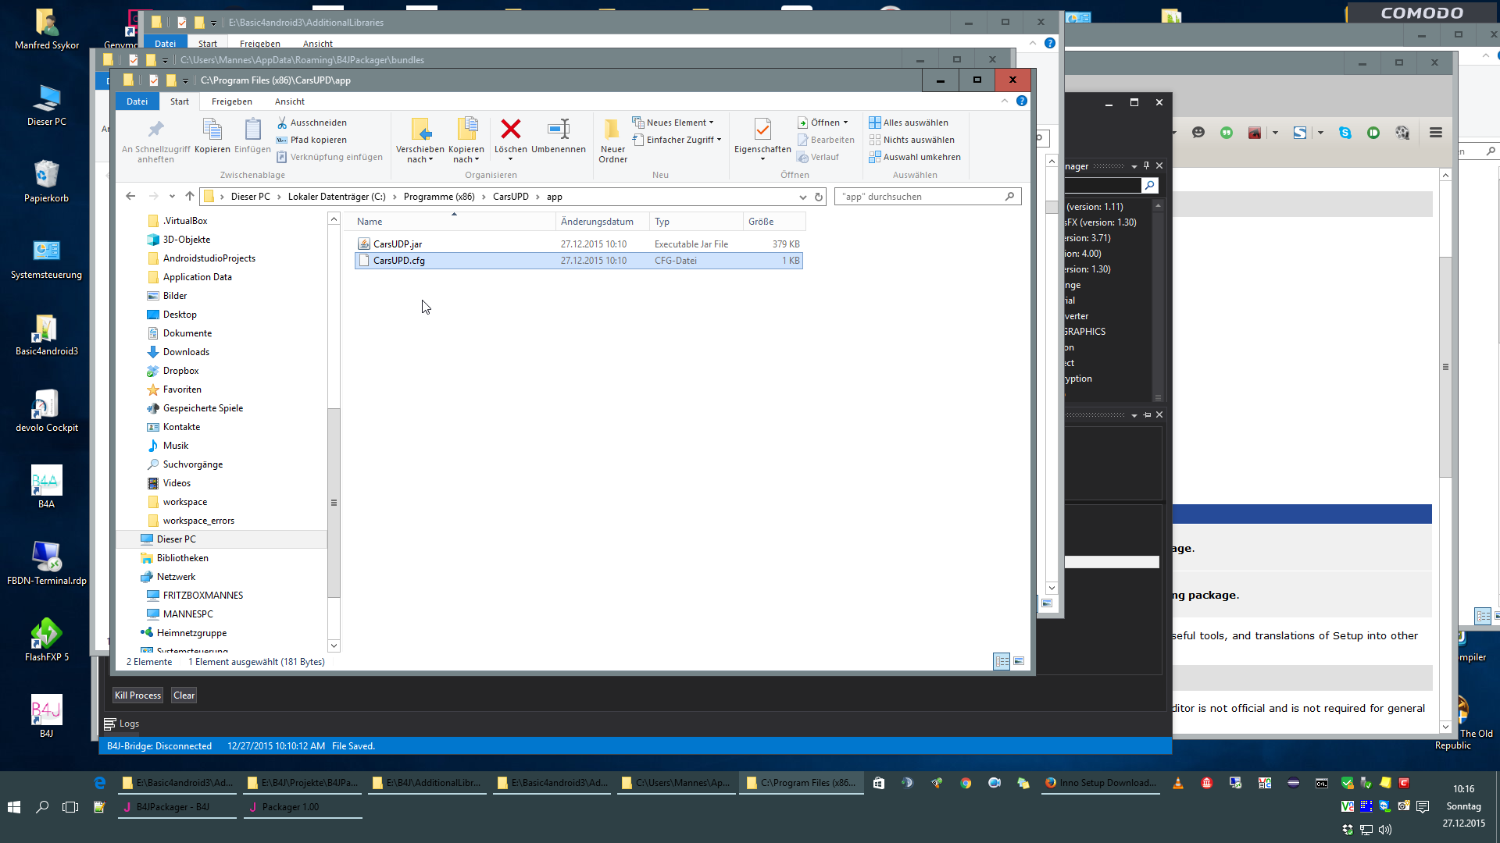Open the Ansicht ribbon tab

pos(290,101)
